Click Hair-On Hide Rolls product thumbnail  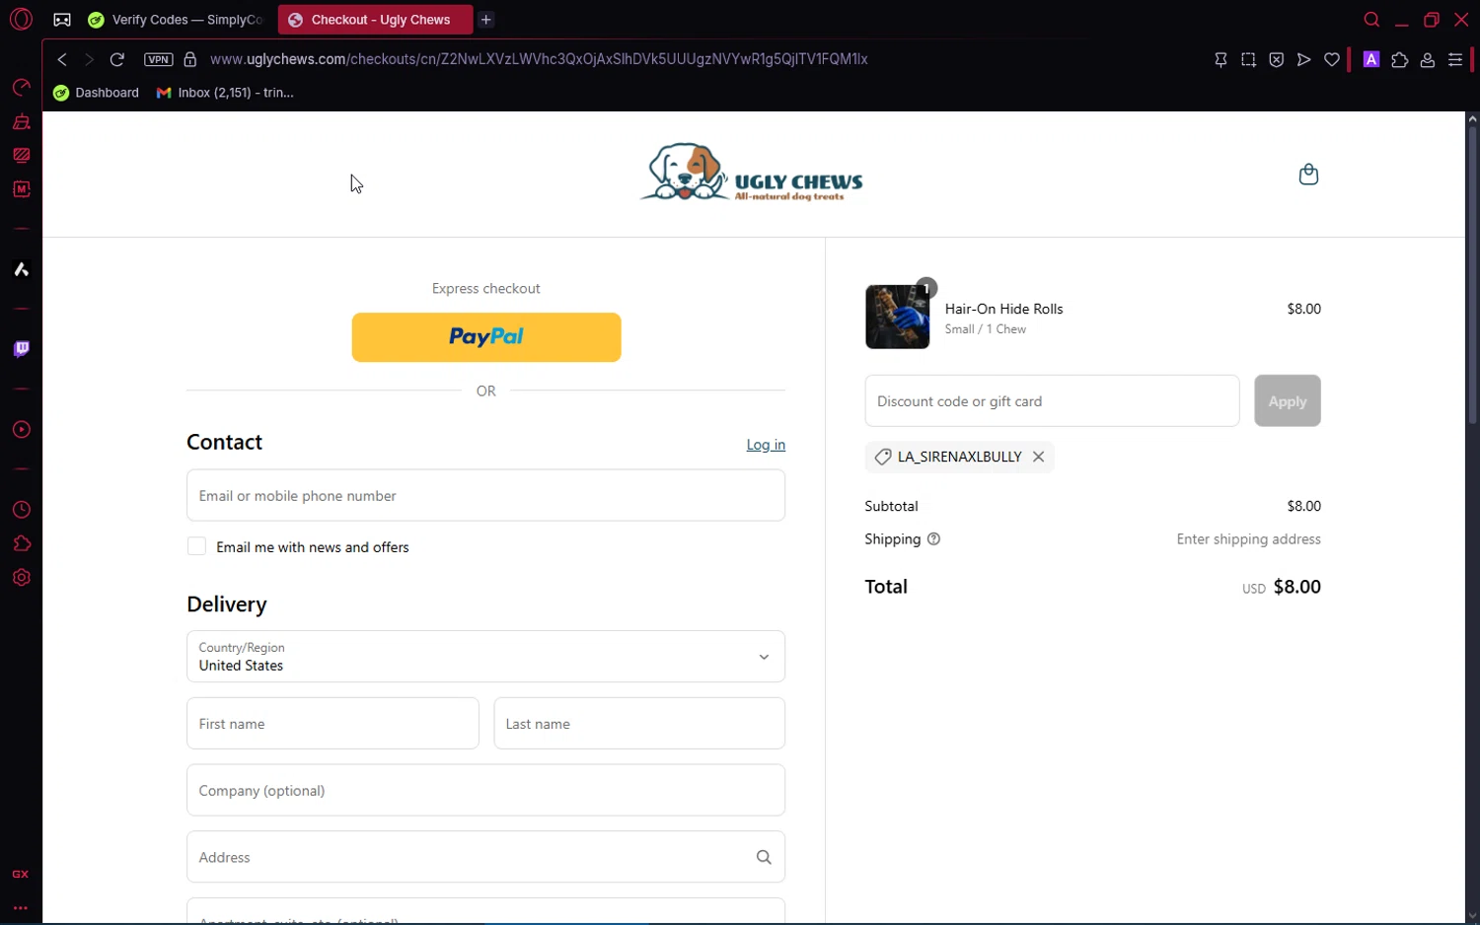click(x=897, y=317)
